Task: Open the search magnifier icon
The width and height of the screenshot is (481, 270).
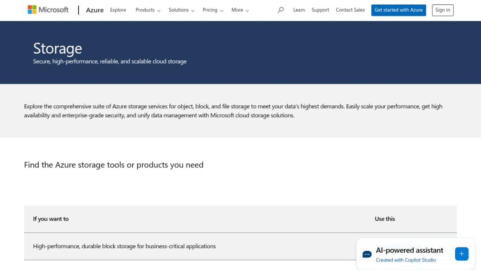Action: point(281,10)
